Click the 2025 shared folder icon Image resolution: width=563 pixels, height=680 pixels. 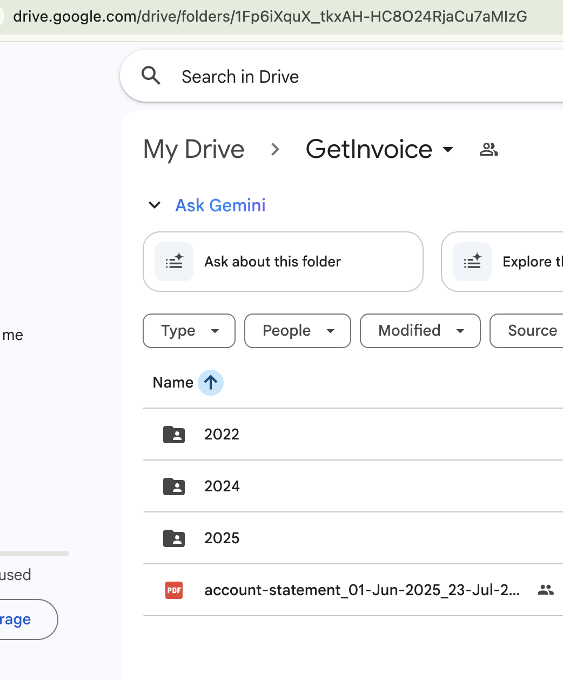pos(174,538)
